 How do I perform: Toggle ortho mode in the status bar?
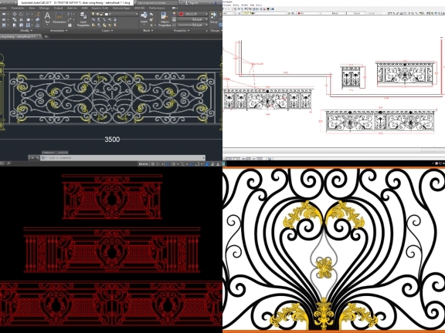pyautogui.click(x=168, y=164)
